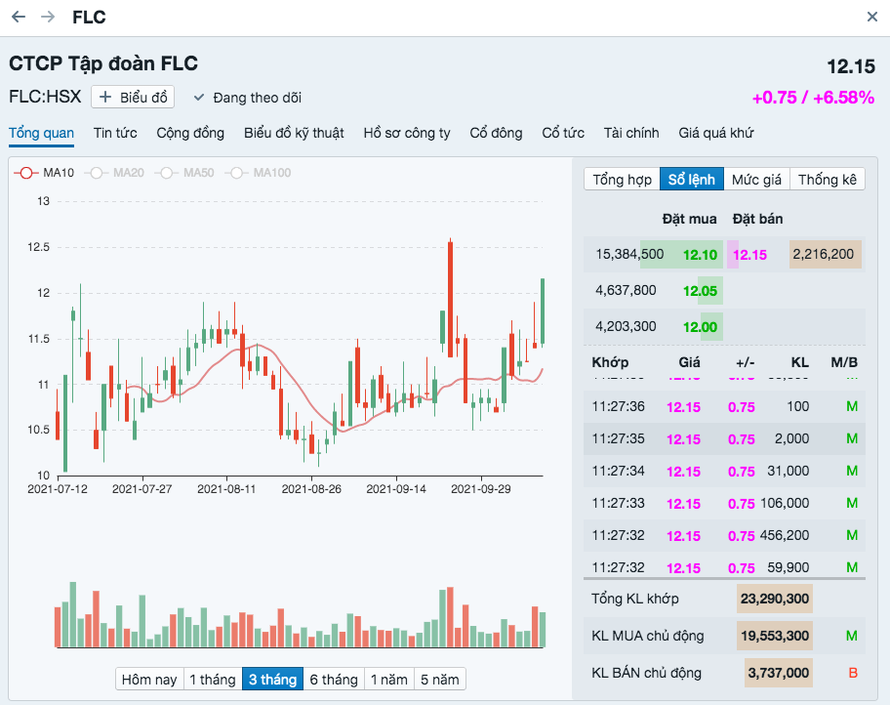Switch to Hồ sơ công ty tab

click(x=407, y=133)
